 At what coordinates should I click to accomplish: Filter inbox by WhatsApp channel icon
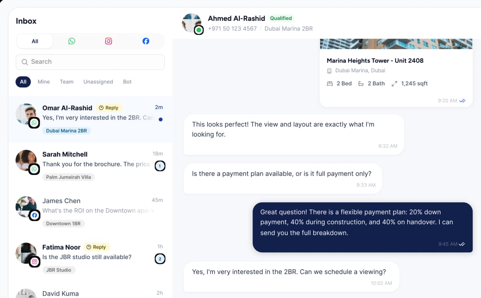[72, 41]
